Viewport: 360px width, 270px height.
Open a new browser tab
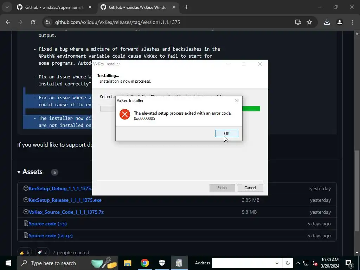tap(186, 7)
